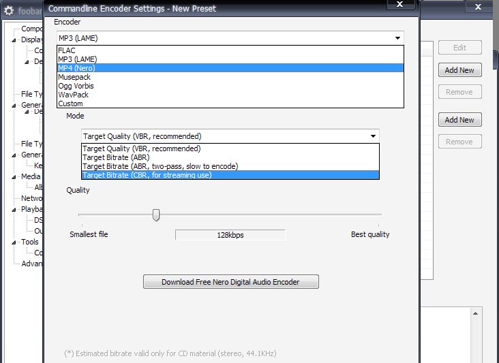This screenshot has height=363, width=499.
Task: Click the Quality slider thumb
Action: pos(156,215)
